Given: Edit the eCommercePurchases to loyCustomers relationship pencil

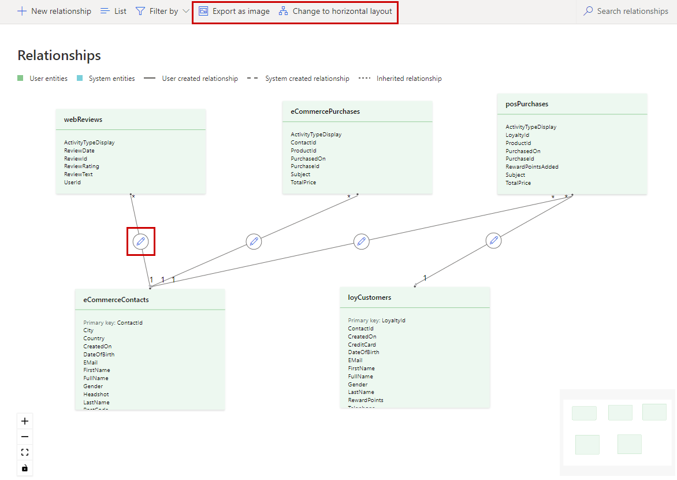Looking at the screenshot, I should 362,241.
